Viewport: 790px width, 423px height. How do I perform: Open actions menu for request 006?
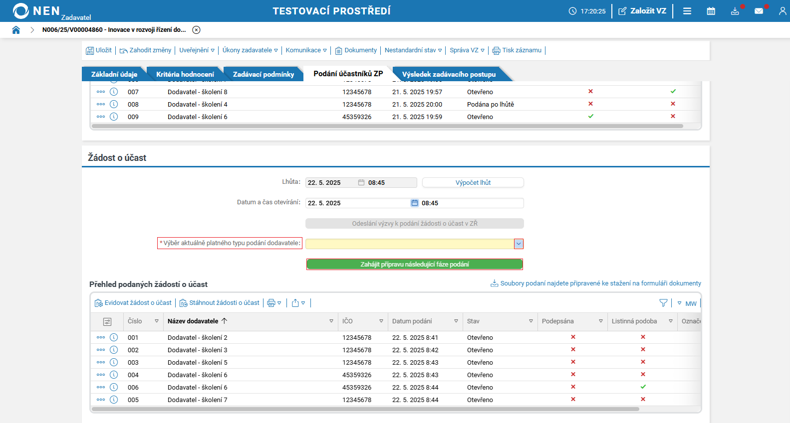(101, 387)
